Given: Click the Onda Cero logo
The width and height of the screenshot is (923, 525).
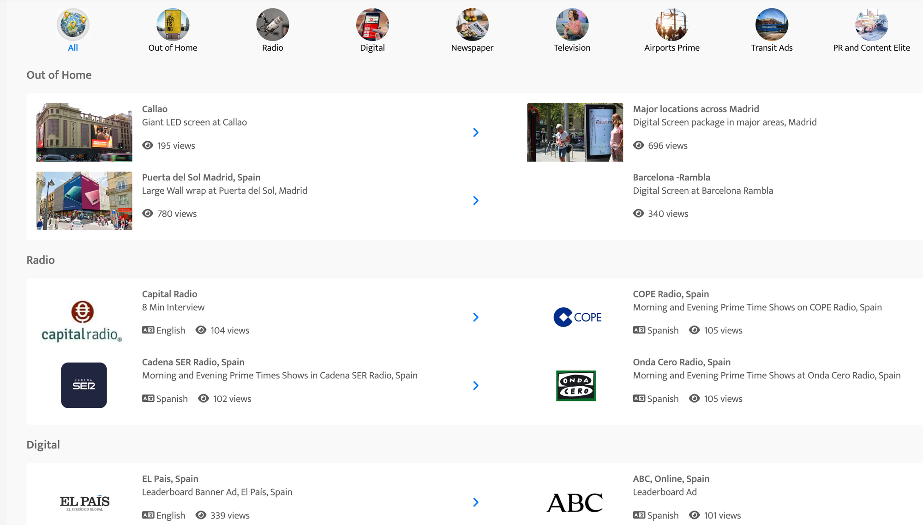Looking at the screenshot, I should tap(576, 386).
